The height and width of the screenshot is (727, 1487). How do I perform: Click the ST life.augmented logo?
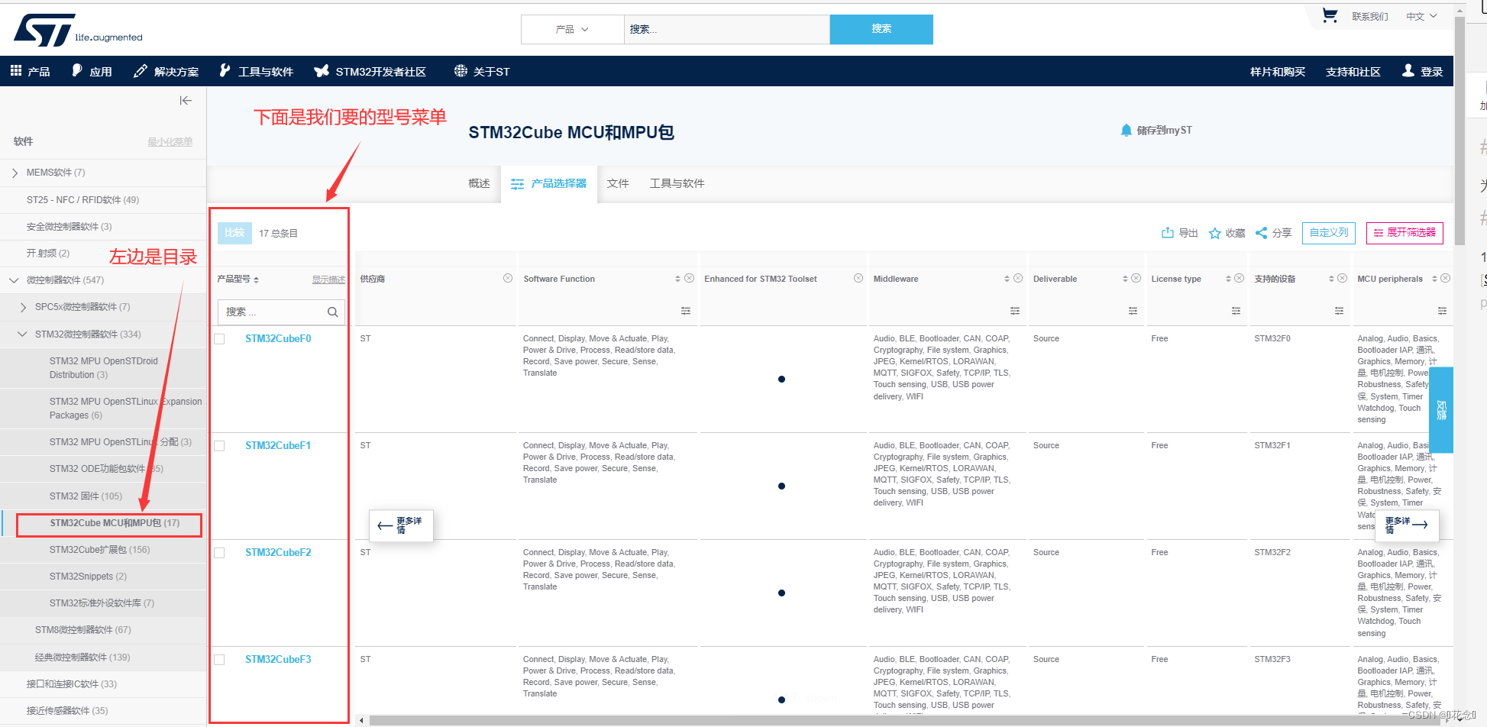tap(78, 30)
